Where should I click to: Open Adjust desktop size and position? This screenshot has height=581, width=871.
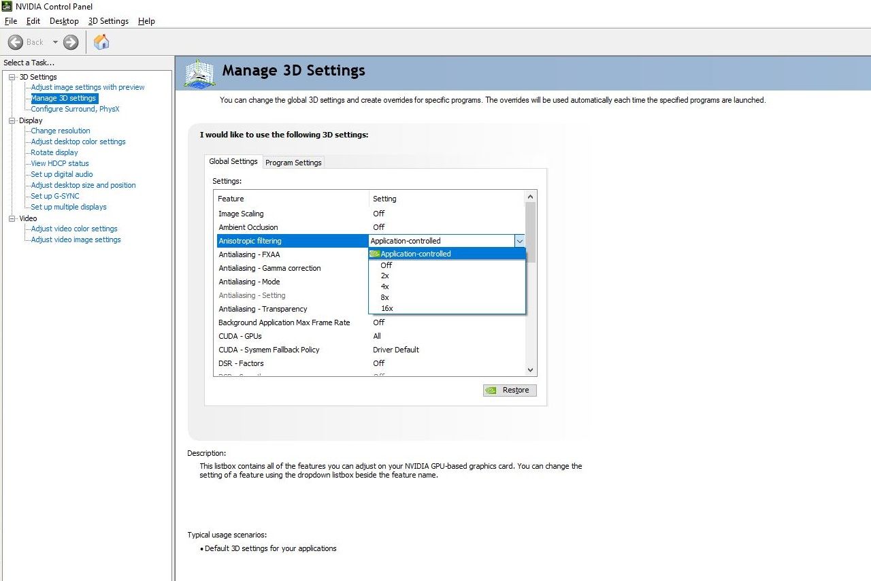[x=83, y=185]
